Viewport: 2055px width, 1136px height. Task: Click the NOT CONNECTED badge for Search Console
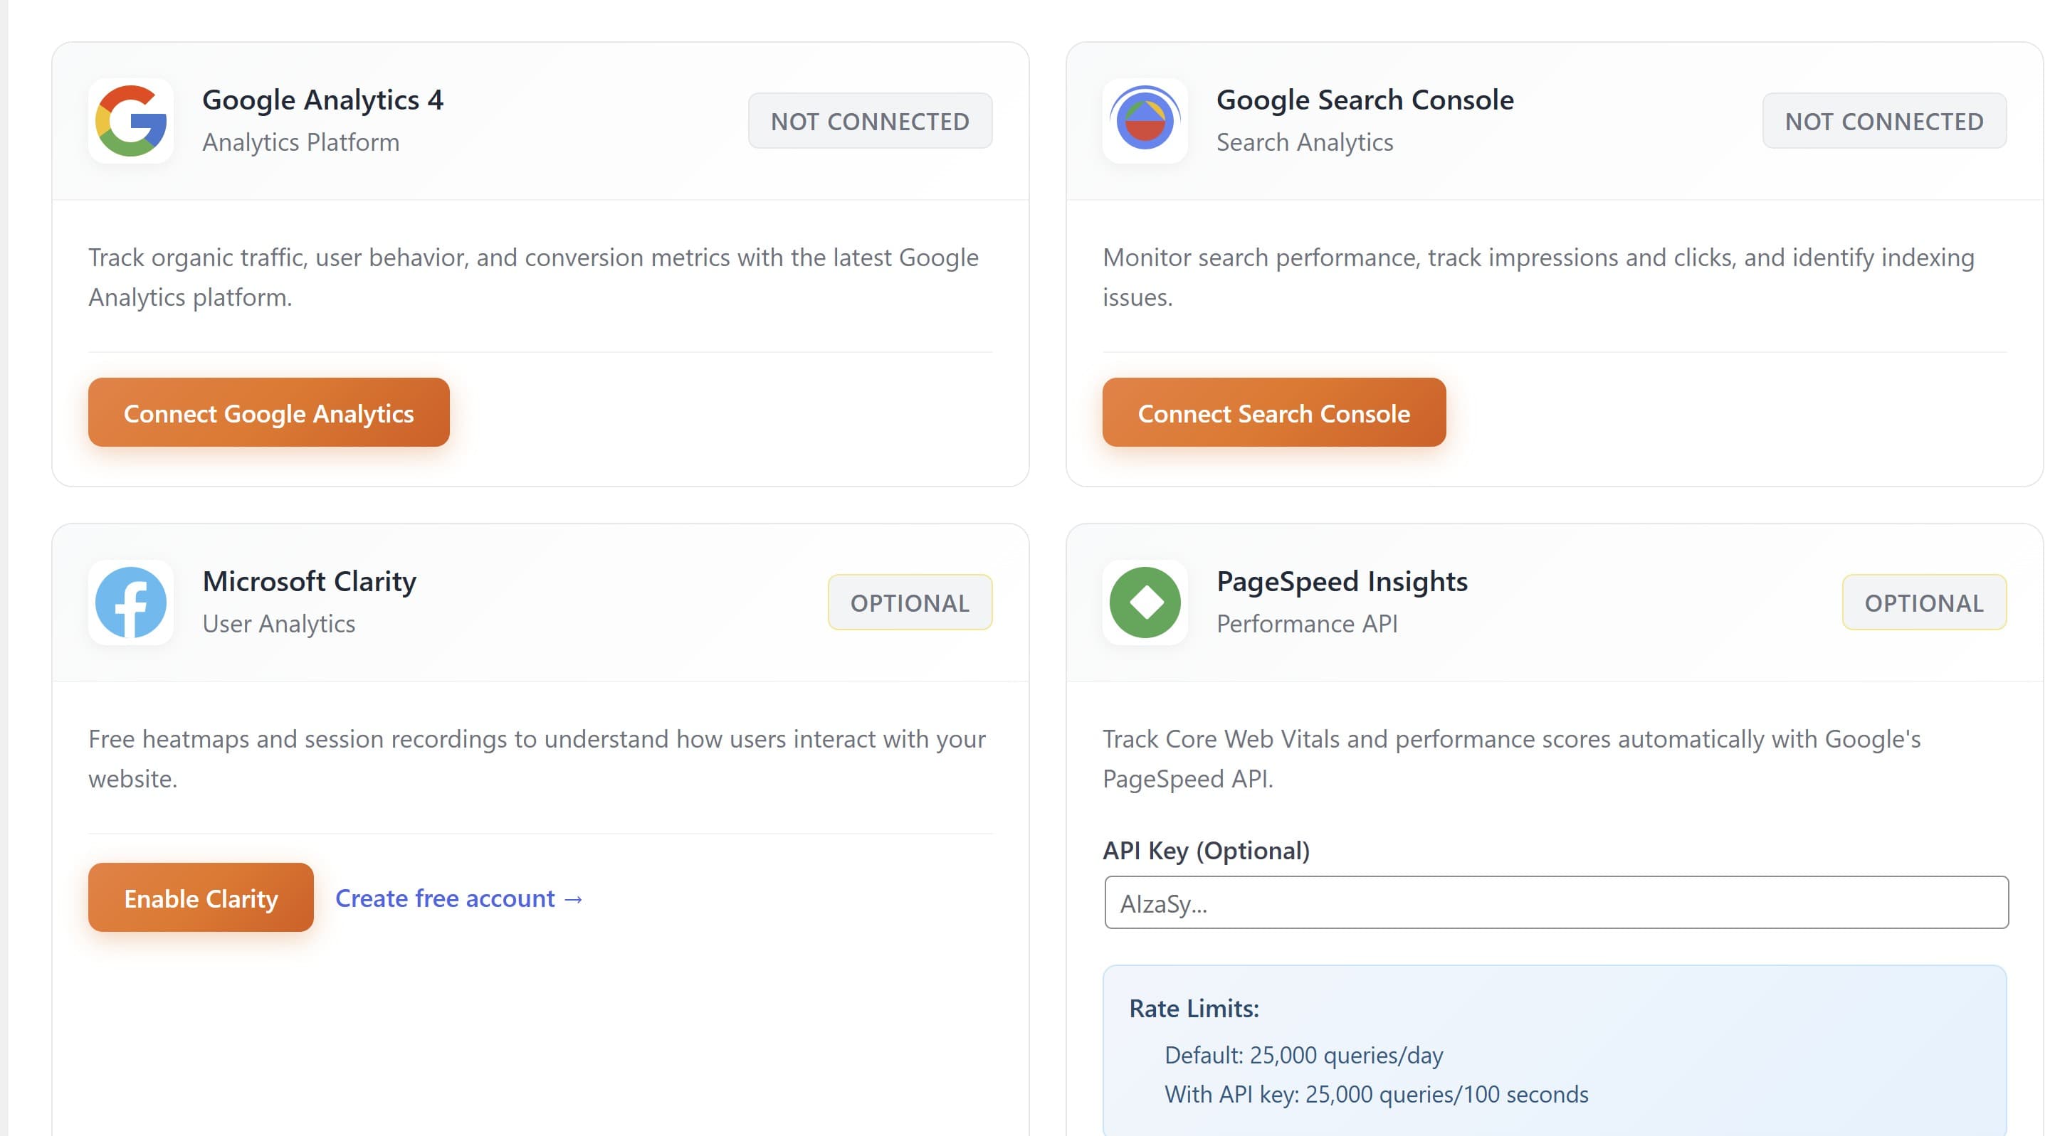tap(1884, 120)
